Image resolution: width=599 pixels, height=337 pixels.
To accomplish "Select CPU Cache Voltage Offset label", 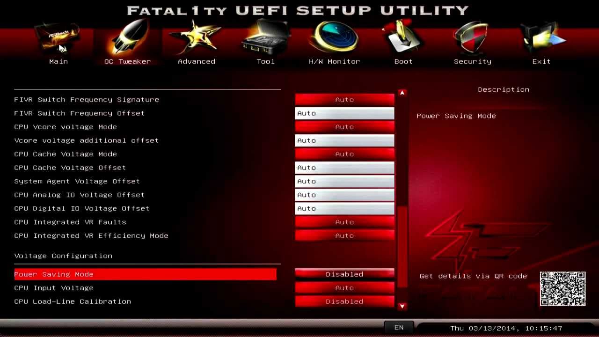I will point(70,168).
